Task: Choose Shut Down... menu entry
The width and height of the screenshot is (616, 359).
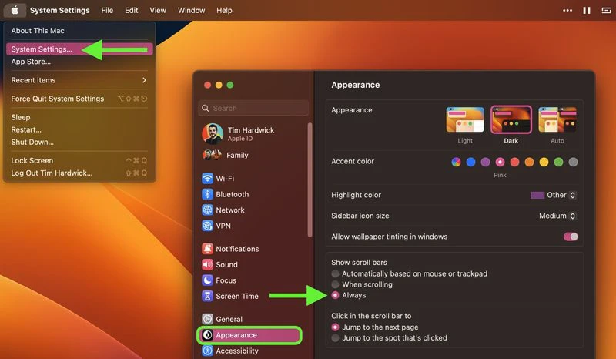Action: (79, 142)
